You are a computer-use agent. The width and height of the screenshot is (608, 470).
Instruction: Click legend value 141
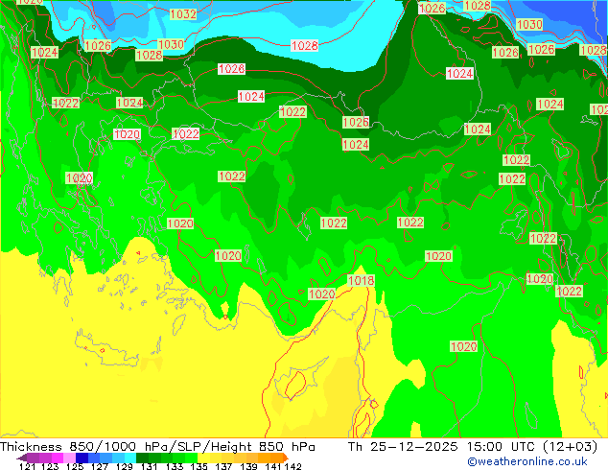273,466
